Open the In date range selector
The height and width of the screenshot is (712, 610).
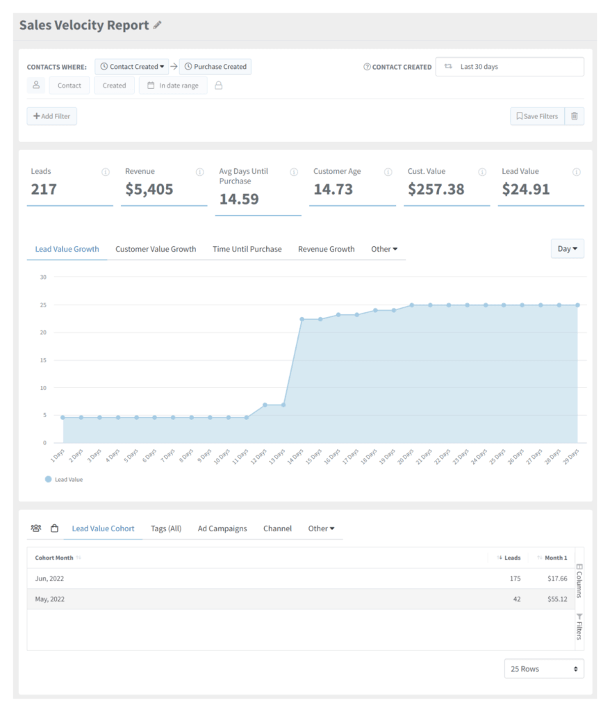[173, 86]
